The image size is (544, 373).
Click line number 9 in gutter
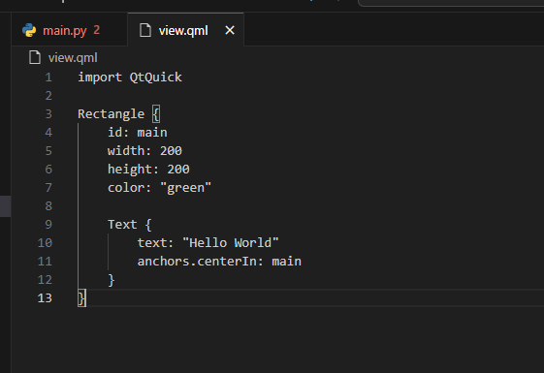point(48,225)
